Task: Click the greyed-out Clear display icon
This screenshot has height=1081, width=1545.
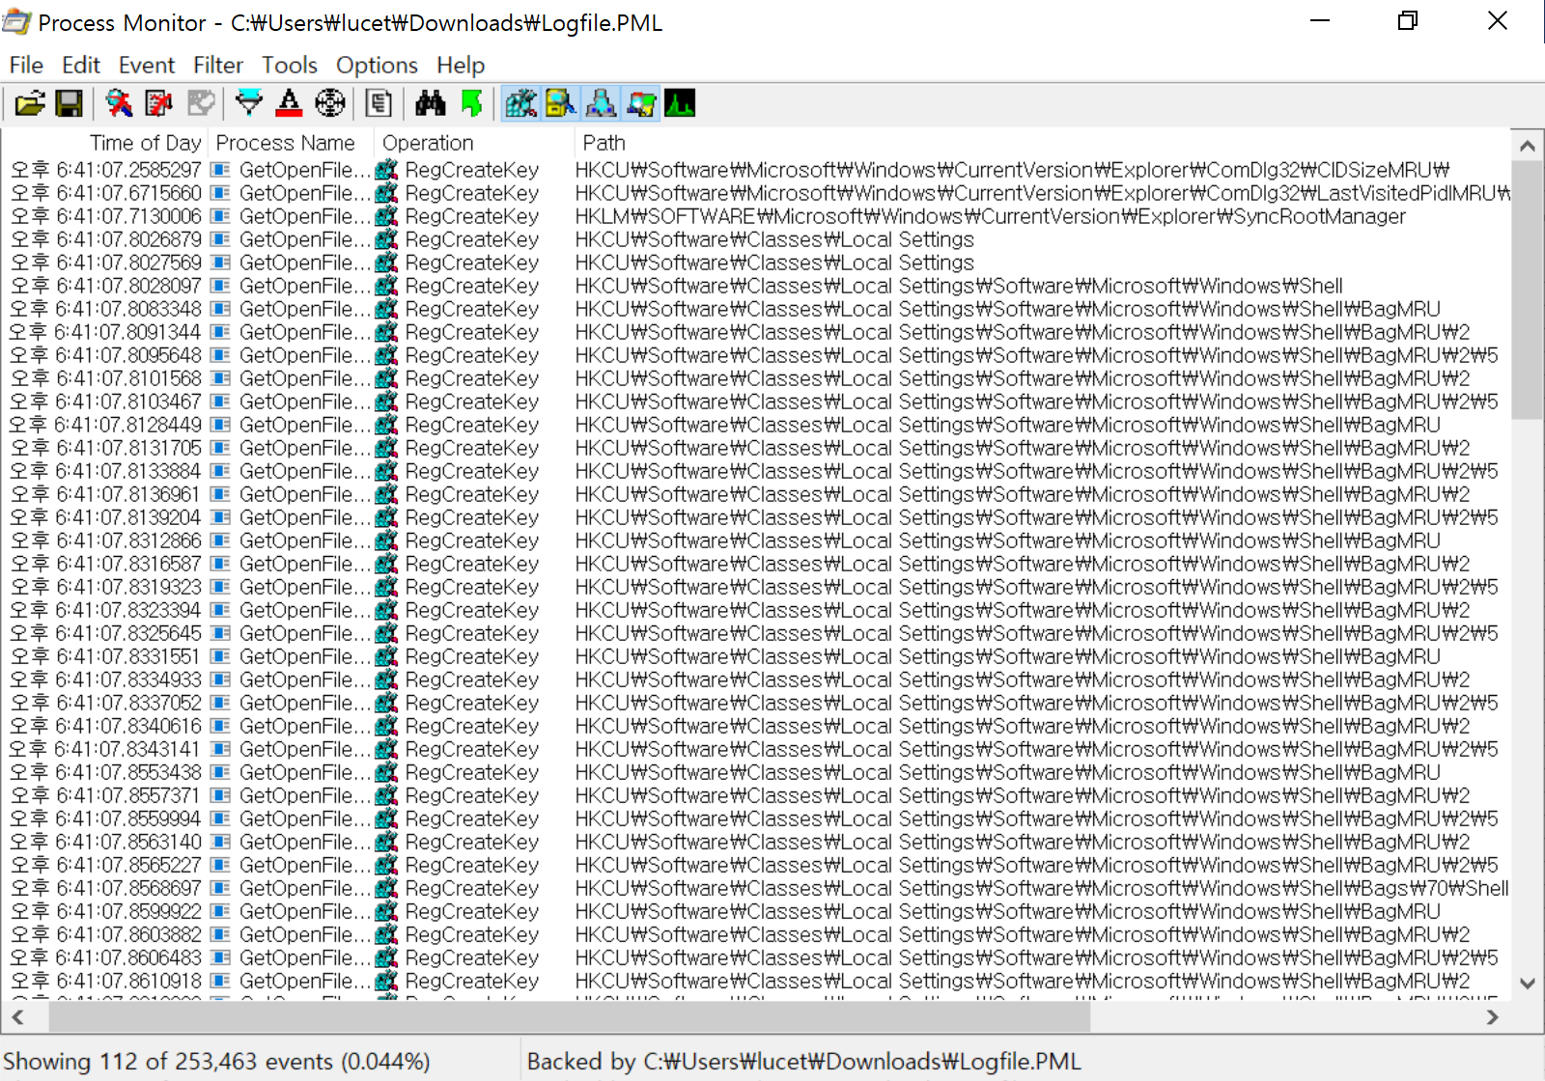Action: point(201,103)
